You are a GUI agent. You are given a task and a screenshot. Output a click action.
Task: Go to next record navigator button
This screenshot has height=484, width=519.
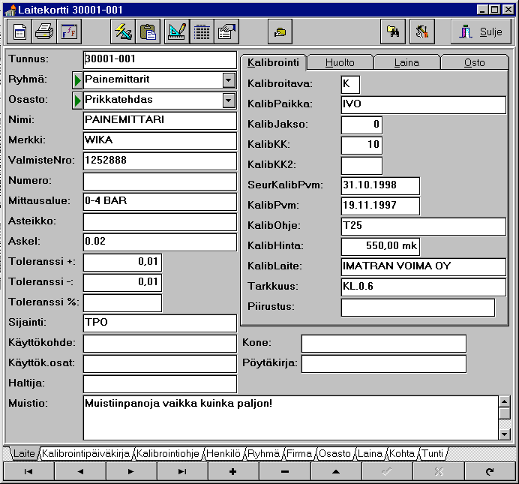tap(131, 471)
